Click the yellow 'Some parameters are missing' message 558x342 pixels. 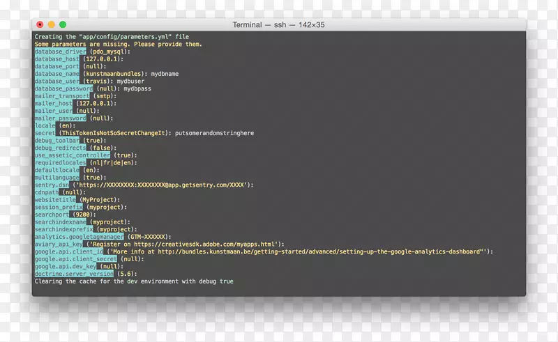pyautogui.click(x=119, y=44)
